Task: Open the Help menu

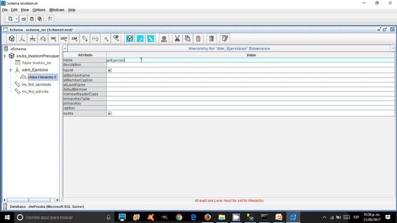Action: pyautogui.click(x=72, y=10)
